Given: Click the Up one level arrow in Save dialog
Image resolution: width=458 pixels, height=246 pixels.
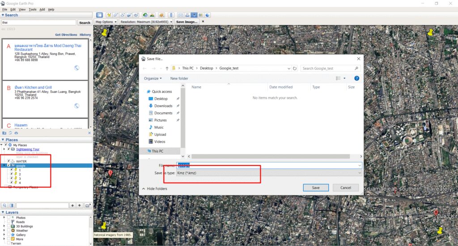Looking at the screenshot, I should point(167,68).
